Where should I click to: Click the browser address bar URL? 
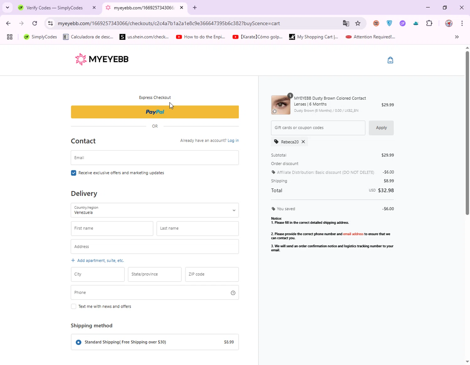click(169, 23)
